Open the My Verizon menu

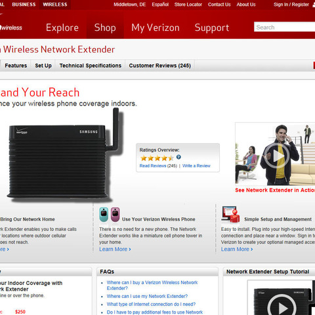pos(156,28)
